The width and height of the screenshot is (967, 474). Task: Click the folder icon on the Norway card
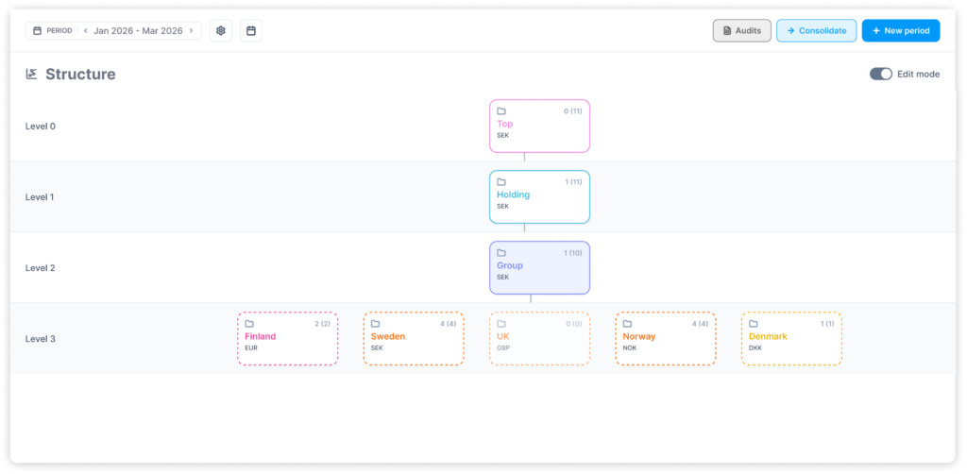(x=627, y=324)
